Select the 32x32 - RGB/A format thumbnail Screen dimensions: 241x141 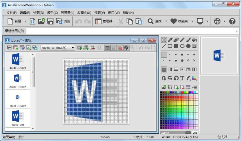coord(18,81)
